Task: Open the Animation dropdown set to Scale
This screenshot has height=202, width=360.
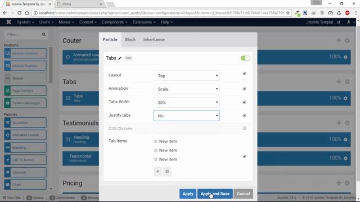Action: click(186, 89)
